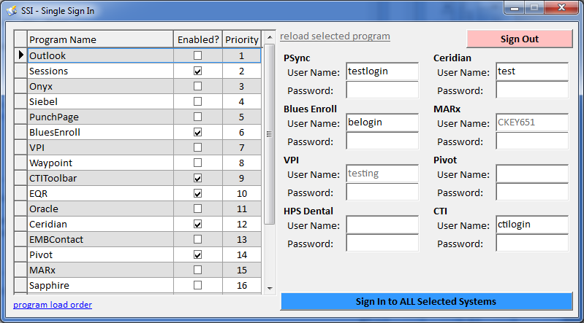The image size is (584, 323).
Task: Enable the Oracle checkbox
Action: point(198,209)
